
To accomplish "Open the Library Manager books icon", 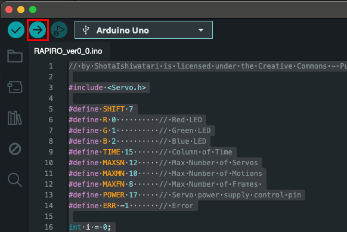I will coord(15,118).
